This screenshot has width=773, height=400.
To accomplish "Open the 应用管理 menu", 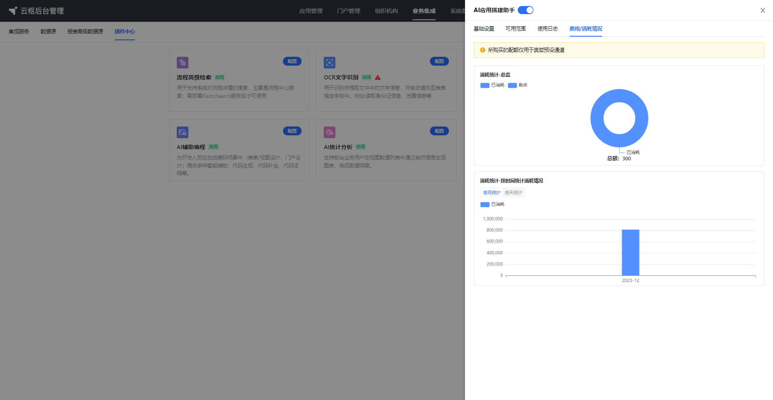I will 311,11.
